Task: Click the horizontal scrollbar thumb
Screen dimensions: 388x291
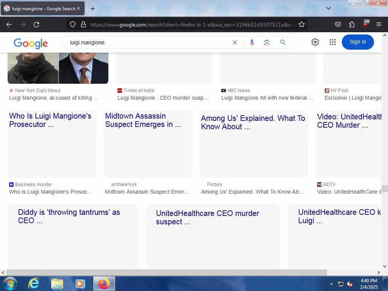Action: (167, 272)
